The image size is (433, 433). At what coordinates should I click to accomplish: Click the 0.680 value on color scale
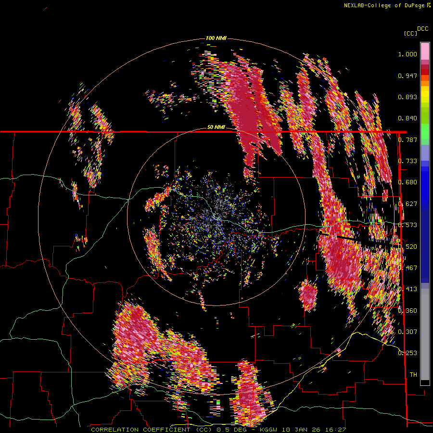[408, 182]
